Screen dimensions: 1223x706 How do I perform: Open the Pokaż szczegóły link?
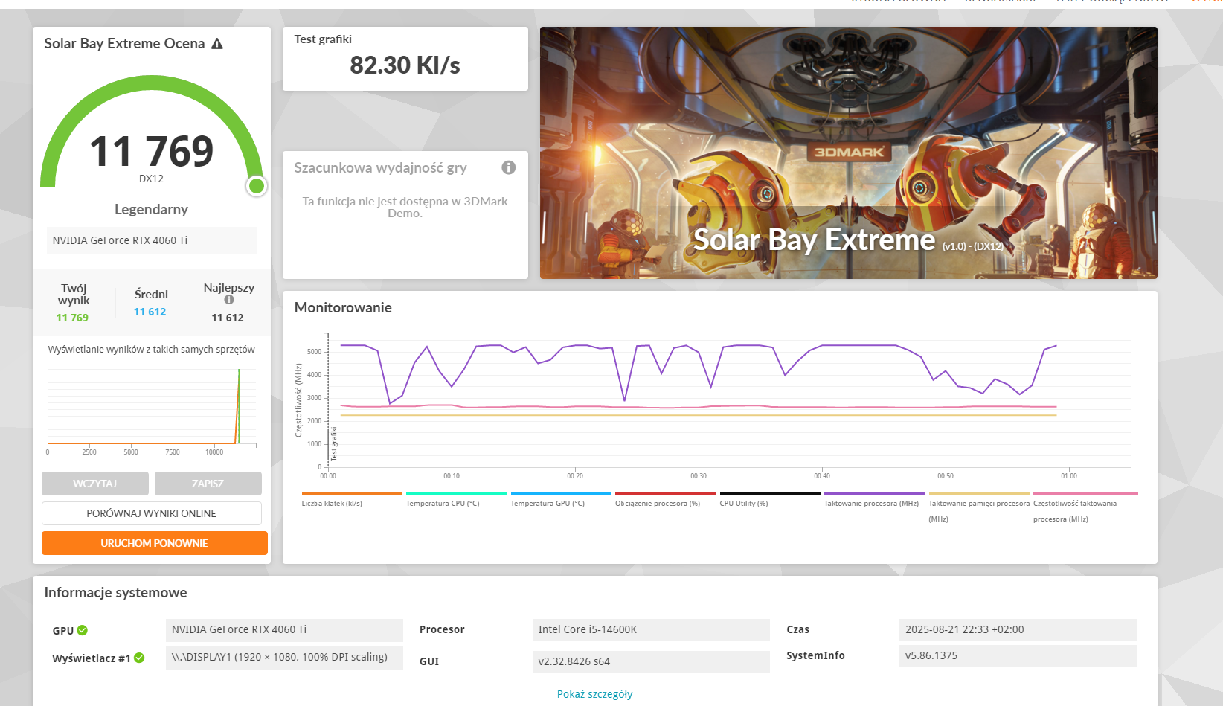click(x=594, y=694)
